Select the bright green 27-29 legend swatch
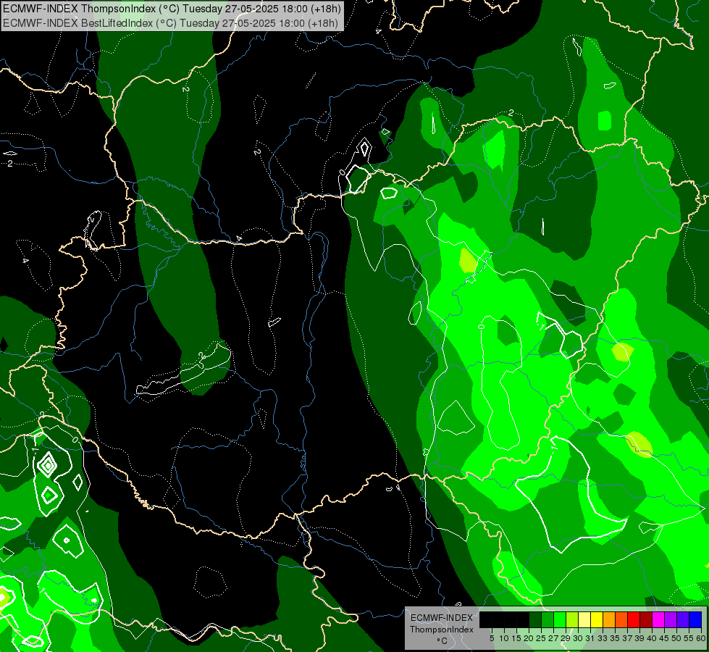The width and height of the screenshot is (709, 652). (x=560, y=619)
